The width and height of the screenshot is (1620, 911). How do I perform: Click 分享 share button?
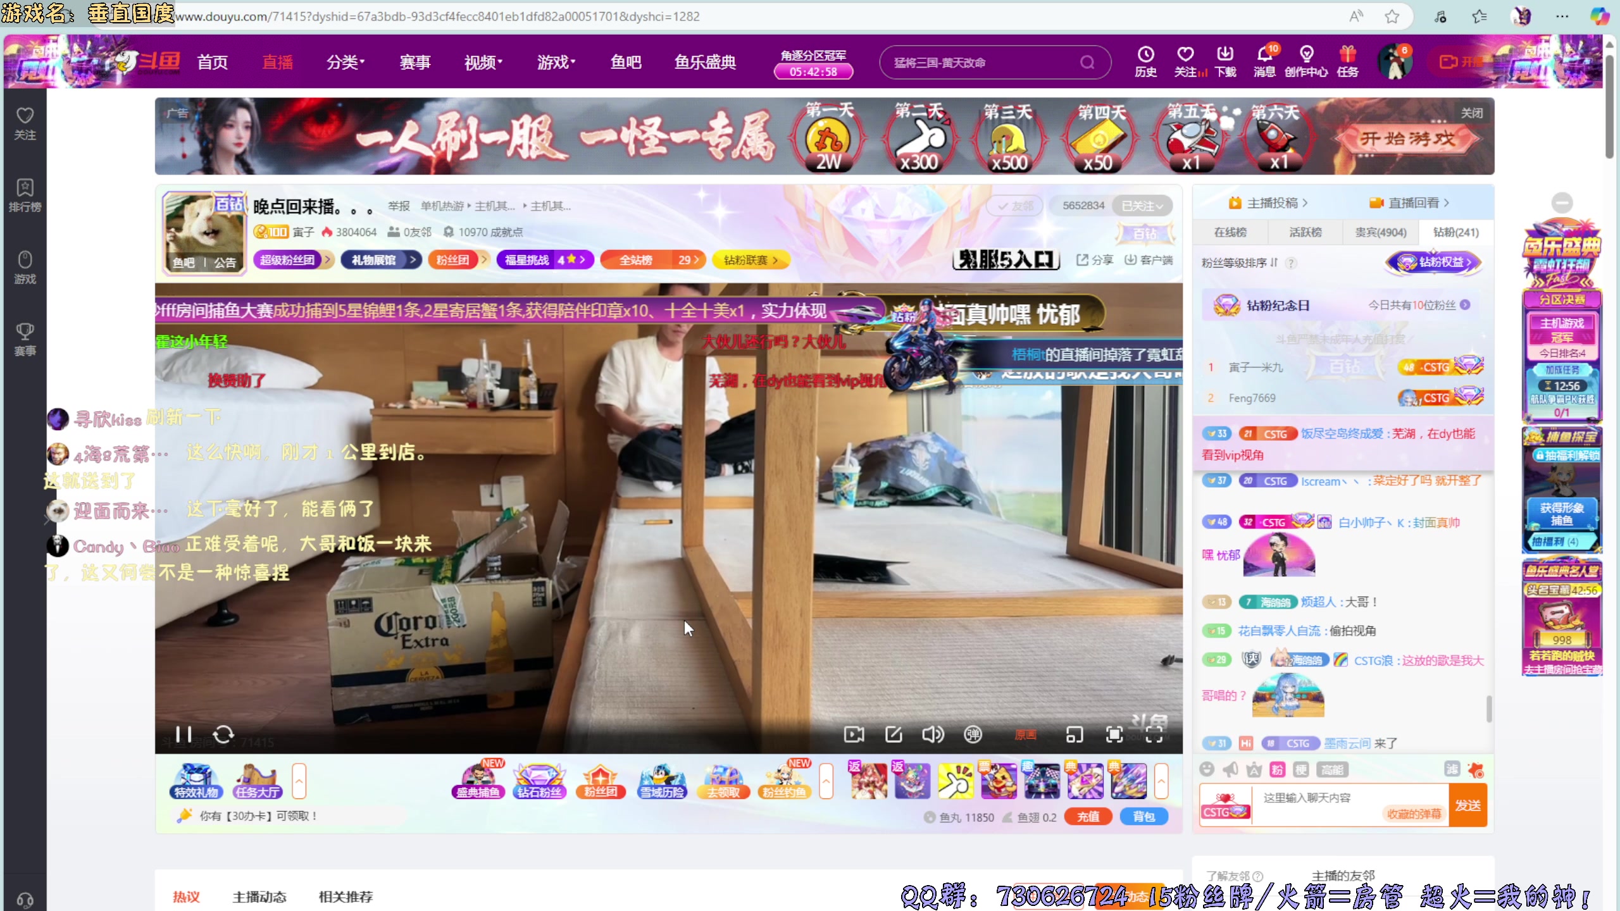tap(1095, 260)
